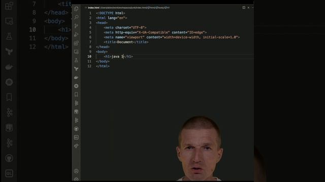Click the X-UA-Compatible meta tag line

click(155, 32)
